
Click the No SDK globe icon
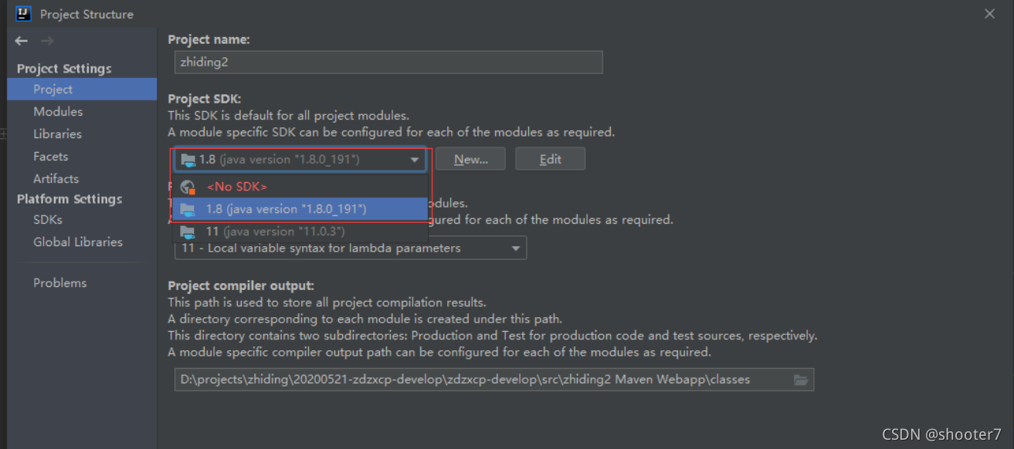point(187,187)
